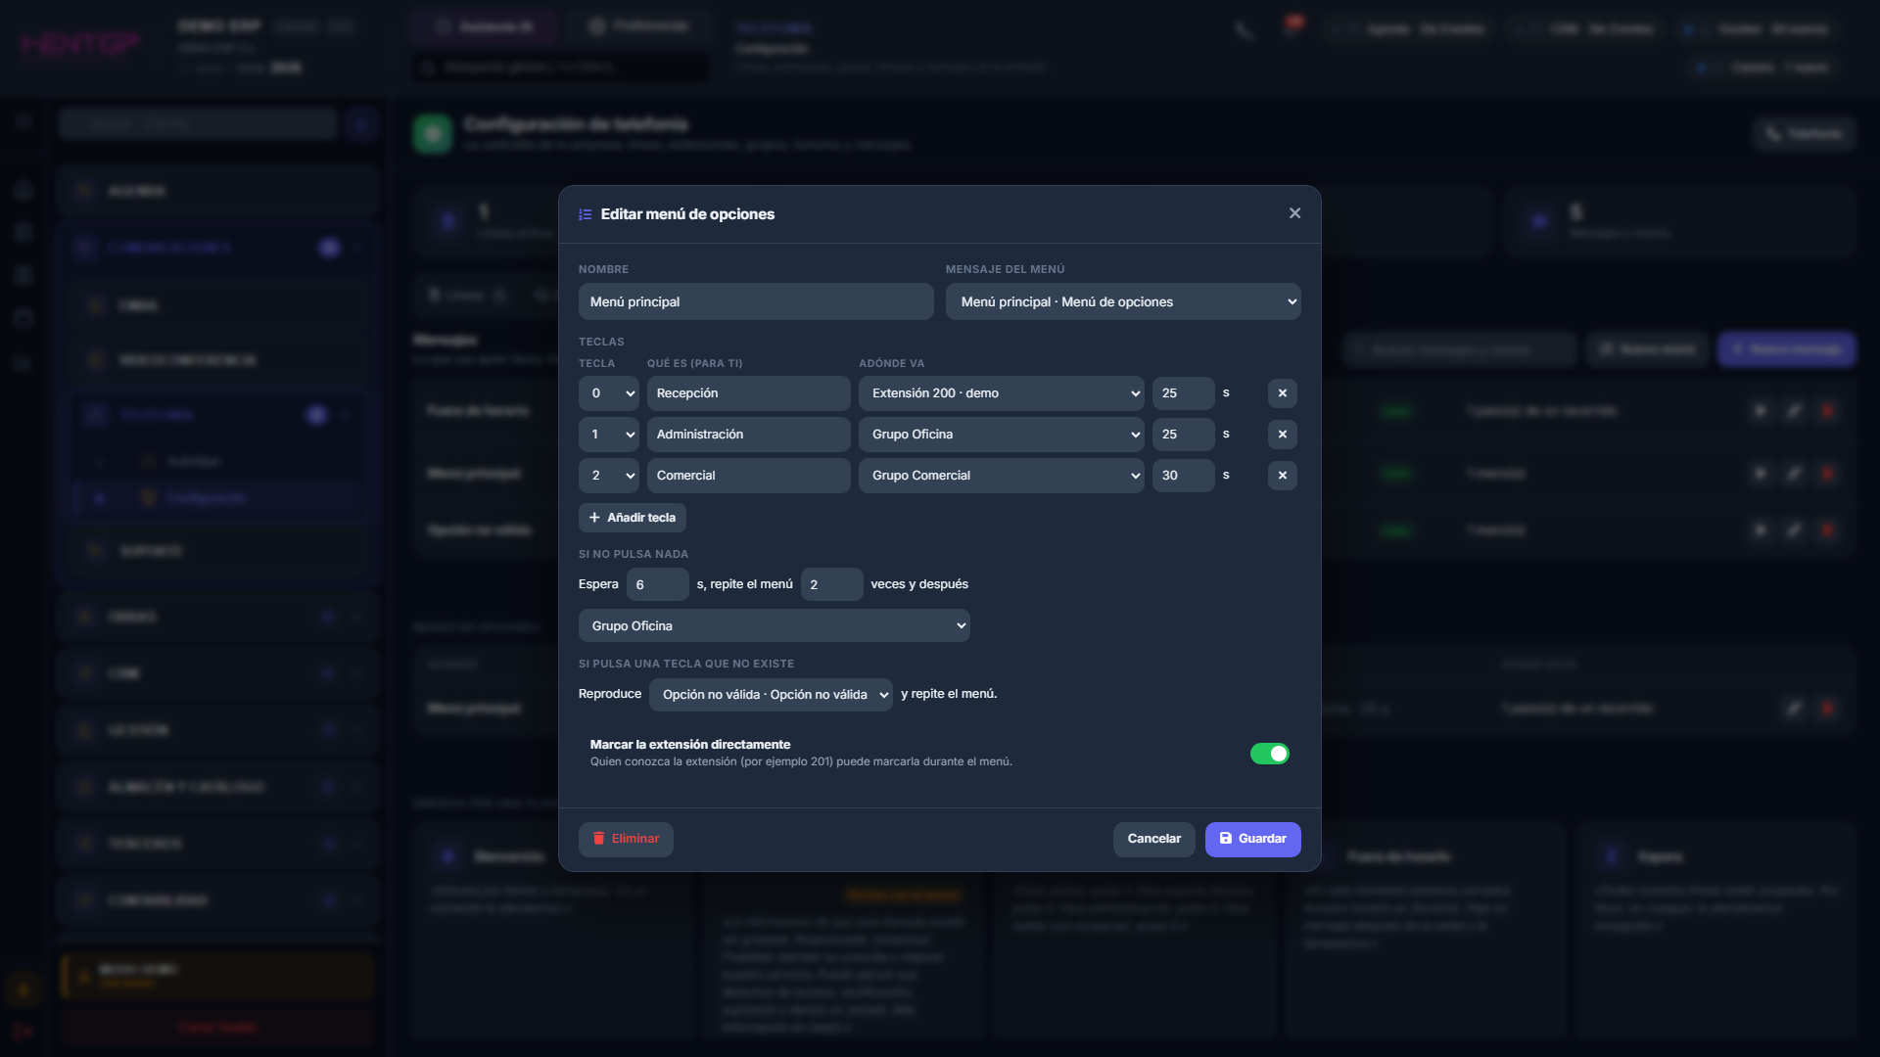Open the tecla 0 key selector
This screenshot has height=1057, width=1880.
coord(608,393)
